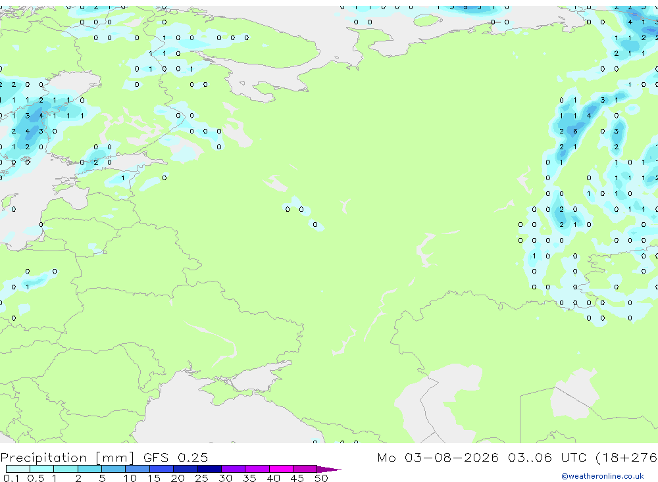Screen dimensions: 658x482
Task: Click the '(18+276' forecast run text
Action: point(626,457)
